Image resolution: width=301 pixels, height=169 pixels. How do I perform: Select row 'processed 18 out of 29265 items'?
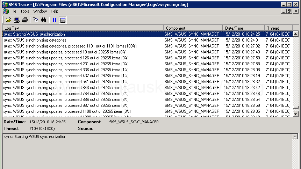click(x=148, y=52)
